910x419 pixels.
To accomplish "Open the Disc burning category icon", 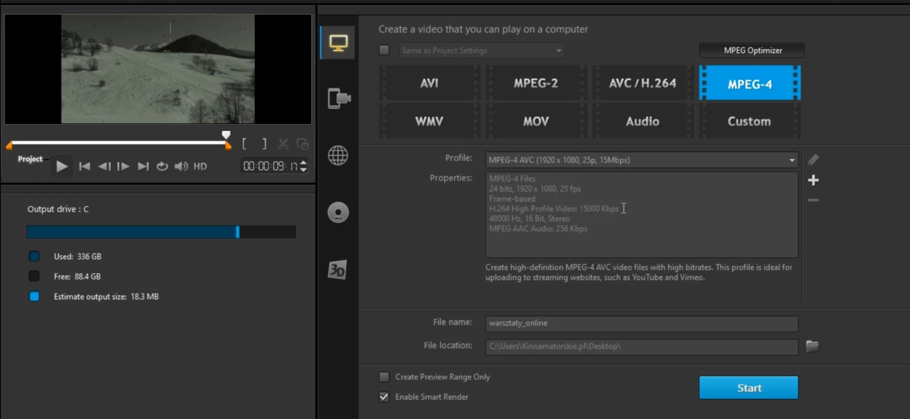I will click(x=338, y=212).
